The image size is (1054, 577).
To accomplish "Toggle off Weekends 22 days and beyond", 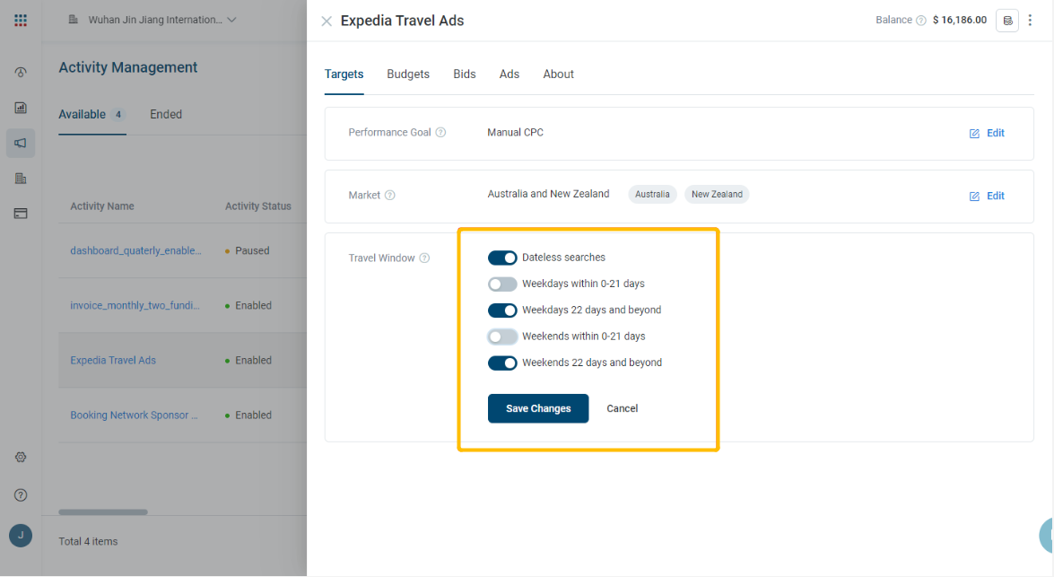I will [x=502, y=363].
